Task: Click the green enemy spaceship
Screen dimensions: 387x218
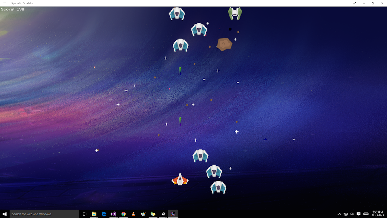Action: pyautogui.click(x=235, y=14)
